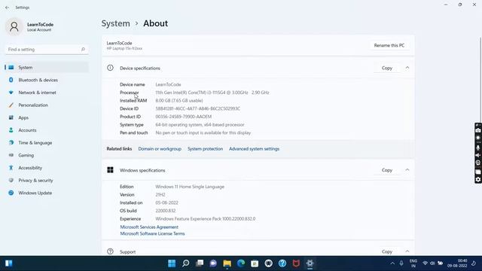The image size is (482, 271).
Task: Launch the Chat app from taskbar
Action: tap(213, 263)
